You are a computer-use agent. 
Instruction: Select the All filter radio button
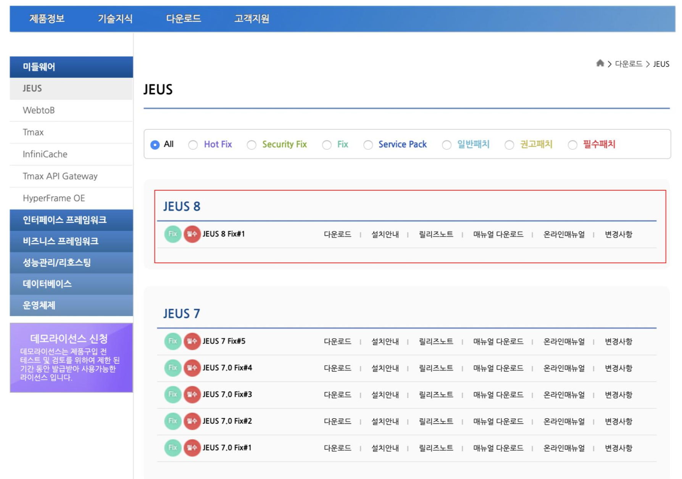click(x=155, y=145)
